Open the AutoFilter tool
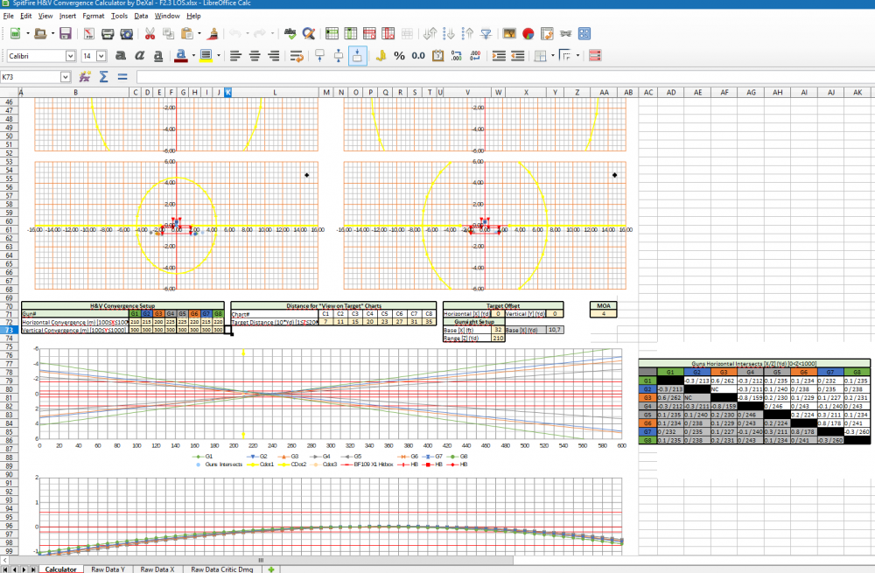This screenshot has width=875, height=573. tap(486, 34)
